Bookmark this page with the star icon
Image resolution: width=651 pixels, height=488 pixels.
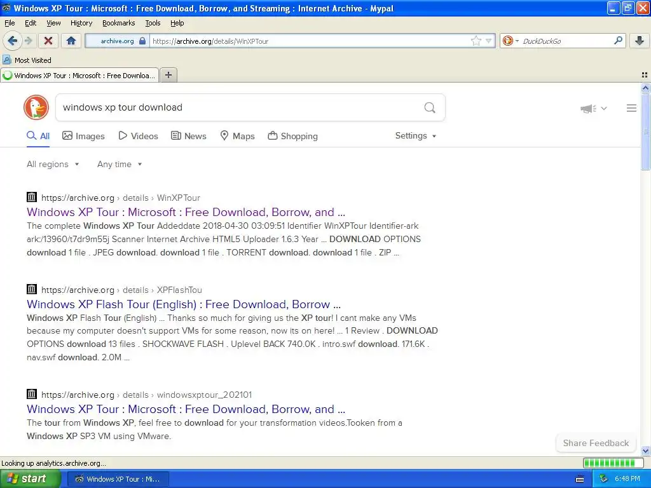[x=476, y=41]
